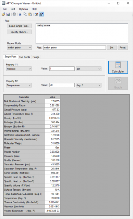
Task: Click the Surface Tension N/A value
Action: click(52, 190)
